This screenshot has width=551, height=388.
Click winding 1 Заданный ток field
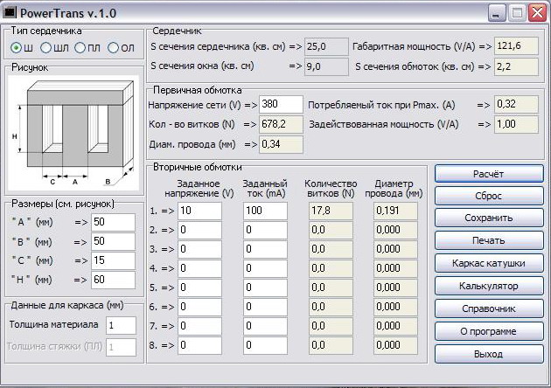[x=264, y=211]
